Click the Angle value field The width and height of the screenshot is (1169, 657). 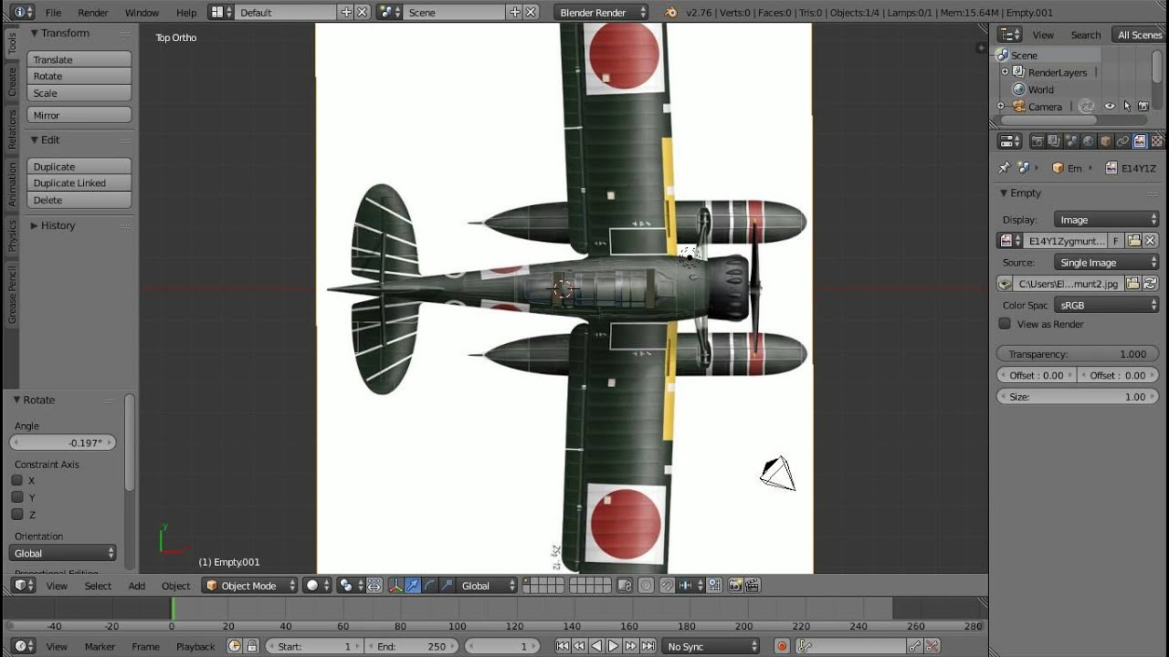pos(63,443)
